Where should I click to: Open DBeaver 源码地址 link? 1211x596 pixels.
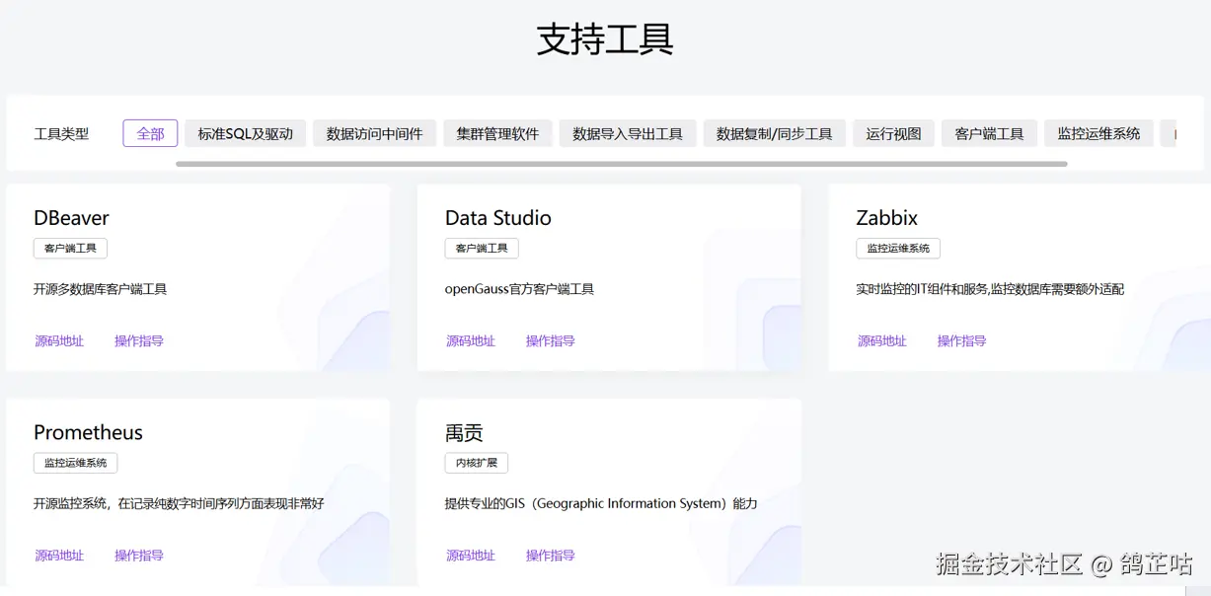[59, 341]
